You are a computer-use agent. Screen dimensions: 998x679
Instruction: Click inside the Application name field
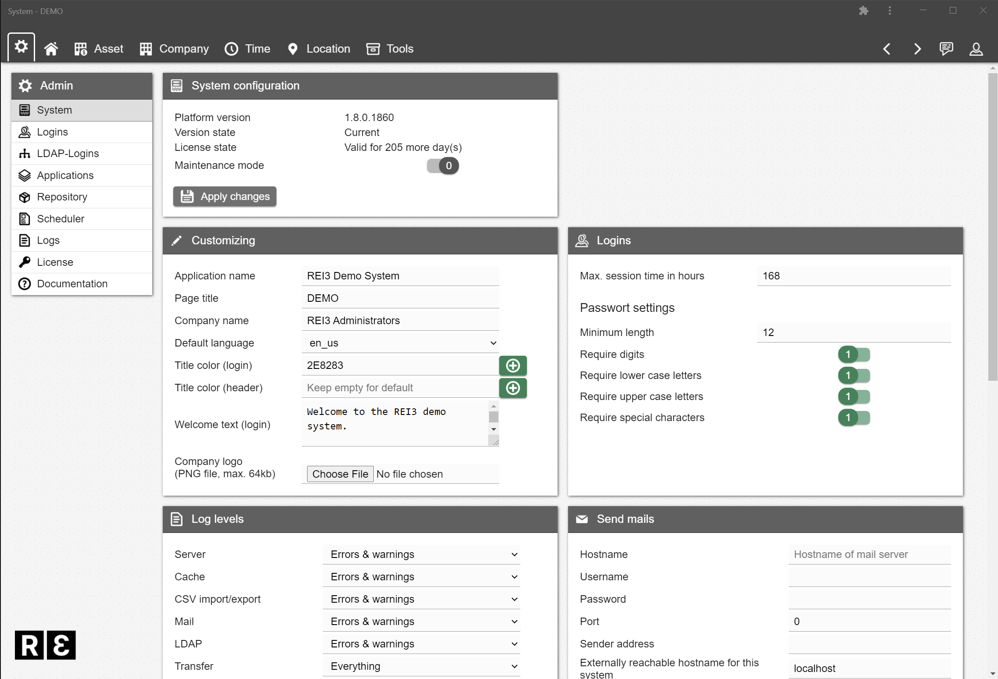(400, 275)
